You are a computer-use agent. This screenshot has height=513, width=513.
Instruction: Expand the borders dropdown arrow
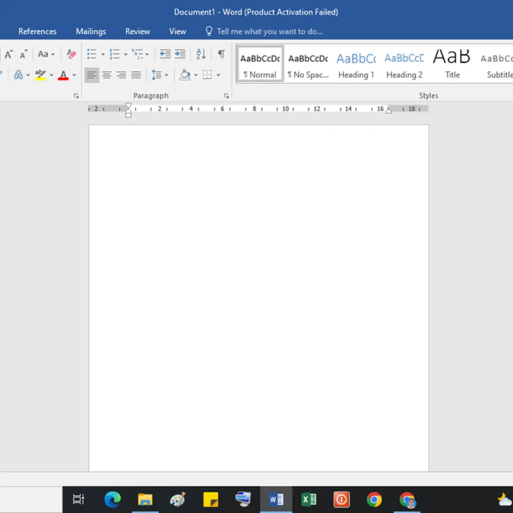click(x=218, y=75)
